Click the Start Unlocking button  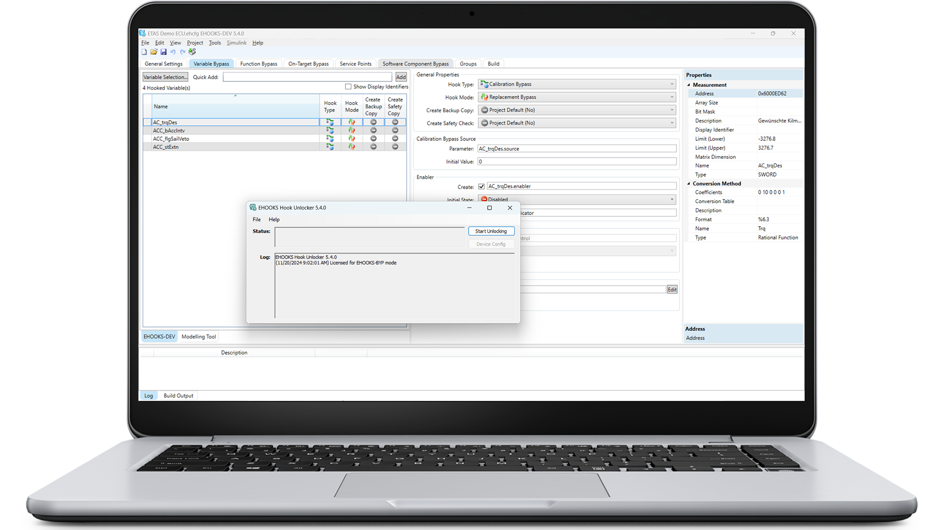click(x=491, y=231)
